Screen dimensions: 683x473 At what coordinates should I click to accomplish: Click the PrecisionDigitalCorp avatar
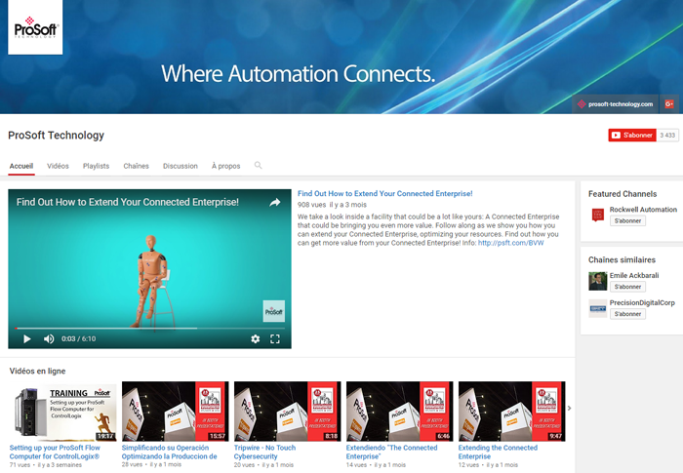(597, 308)
